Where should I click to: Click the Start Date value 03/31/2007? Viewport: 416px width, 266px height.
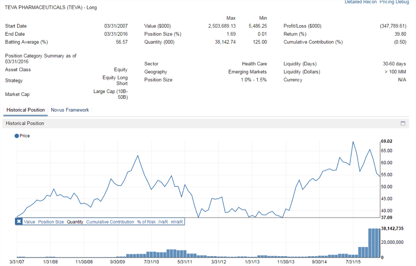[116, 26]
